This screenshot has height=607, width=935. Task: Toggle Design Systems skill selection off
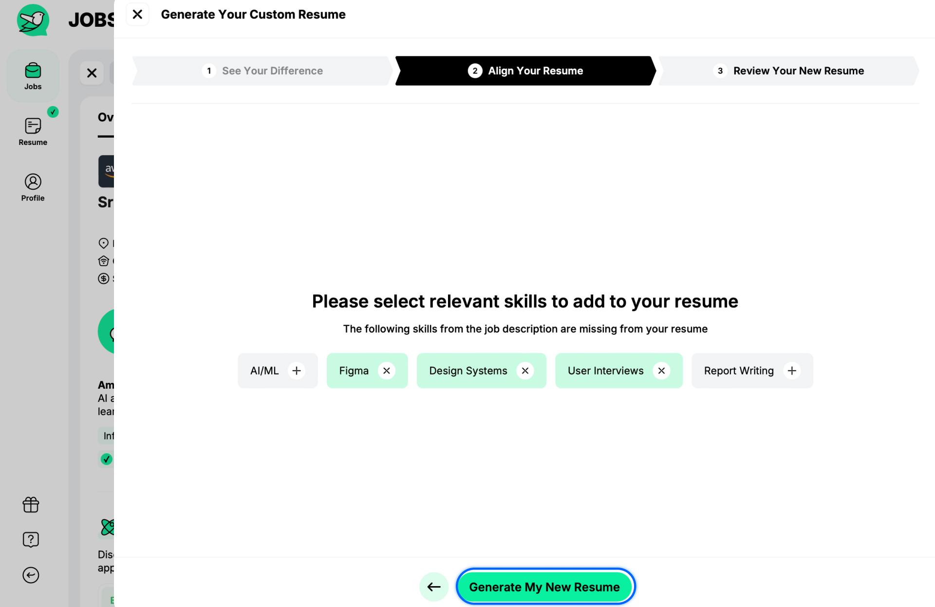point(526,370)
